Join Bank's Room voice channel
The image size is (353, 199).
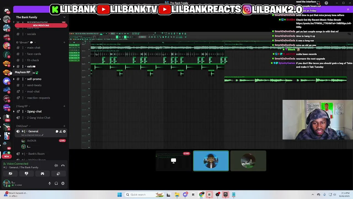[41, 154]
